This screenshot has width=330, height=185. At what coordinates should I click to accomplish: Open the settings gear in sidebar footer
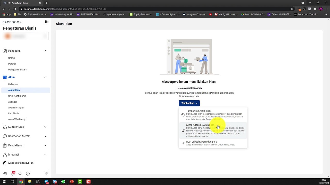pyautogui.click(x=5, y=174)
